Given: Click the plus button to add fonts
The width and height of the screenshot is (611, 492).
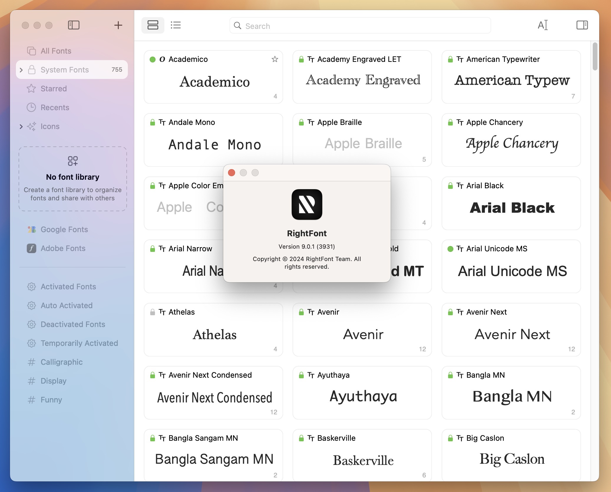Looking at the screenshot, I should click(118, 25).
